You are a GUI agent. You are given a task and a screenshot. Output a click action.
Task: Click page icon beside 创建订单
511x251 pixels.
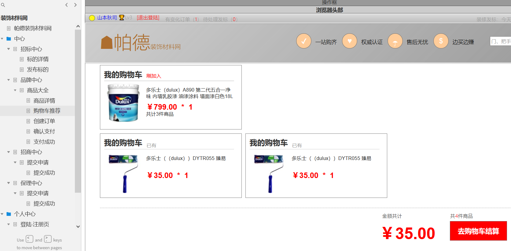[28, 121]
